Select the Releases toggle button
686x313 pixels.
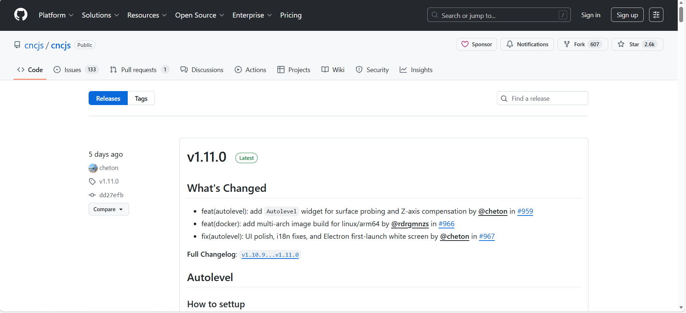click(108, 99)
